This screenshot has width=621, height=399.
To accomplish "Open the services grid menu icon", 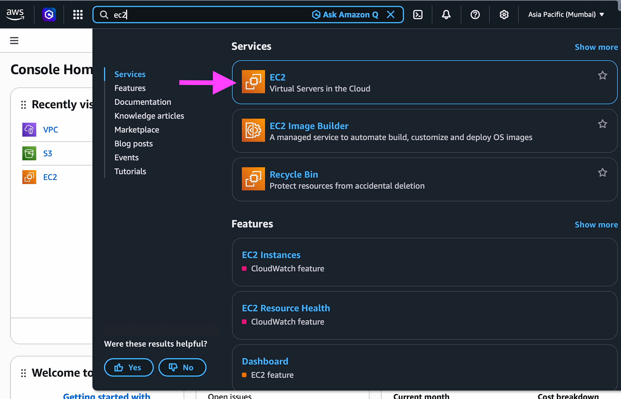I will point(78,15).
